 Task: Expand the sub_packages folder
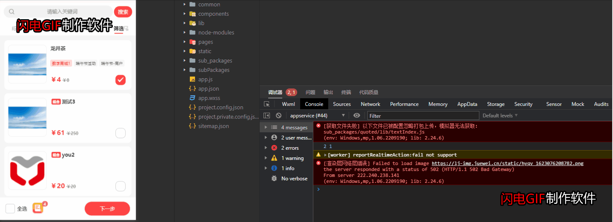[x=184, y=61]
